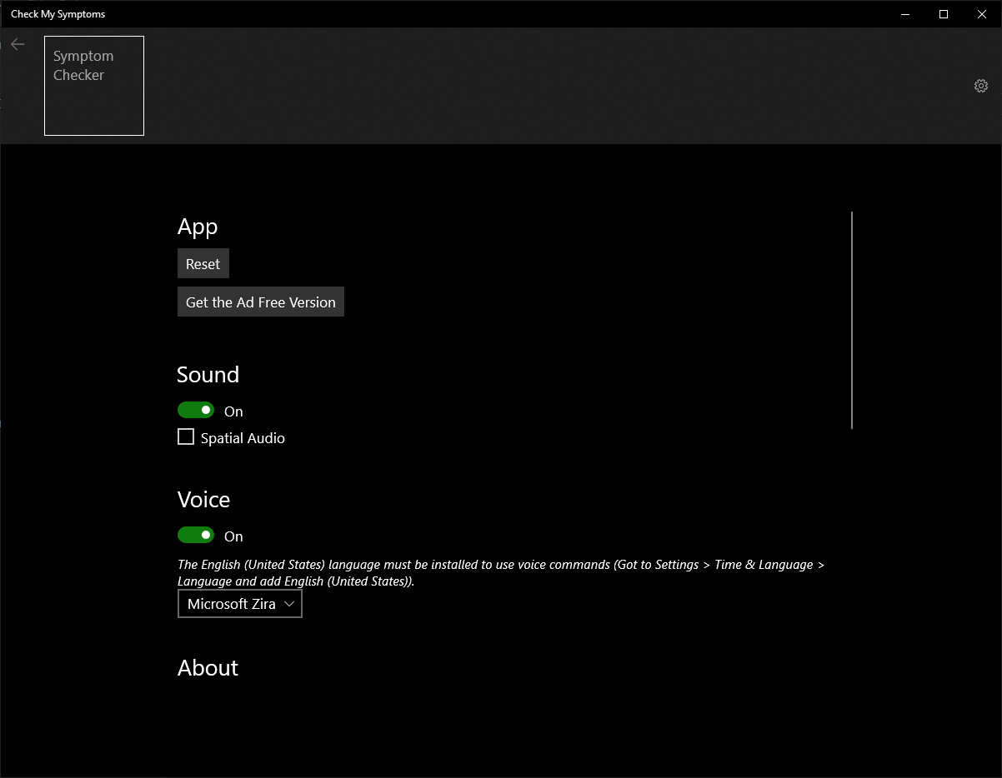This screenshot has height=778, width=1002.
Task: Click the App section heading
Action: click(x=198, y=227)
